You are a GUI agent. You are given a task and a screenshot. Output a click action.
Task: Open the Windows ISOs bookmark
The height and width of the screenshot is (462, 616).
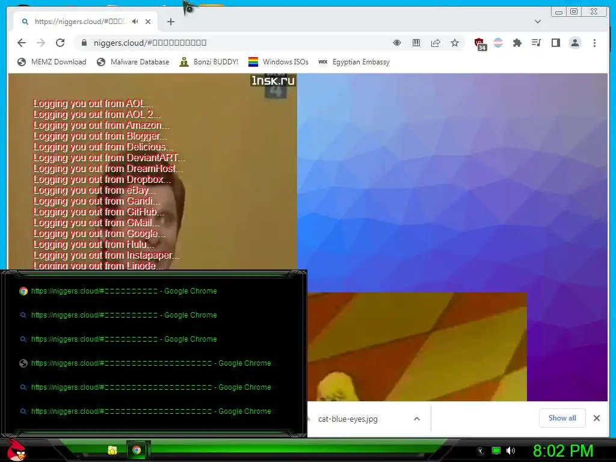click(279, 62)
